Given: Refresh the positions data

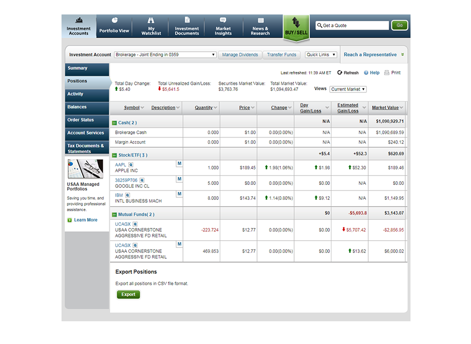Looking at the screenshot, I should (x=348, y=73).
